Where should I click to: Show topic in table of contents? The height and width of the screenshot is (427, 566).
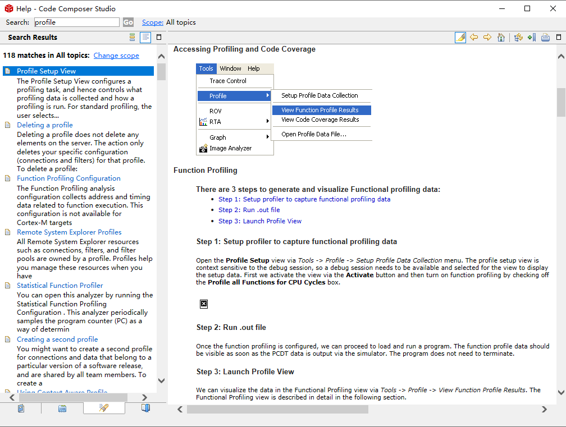[518, 37]
